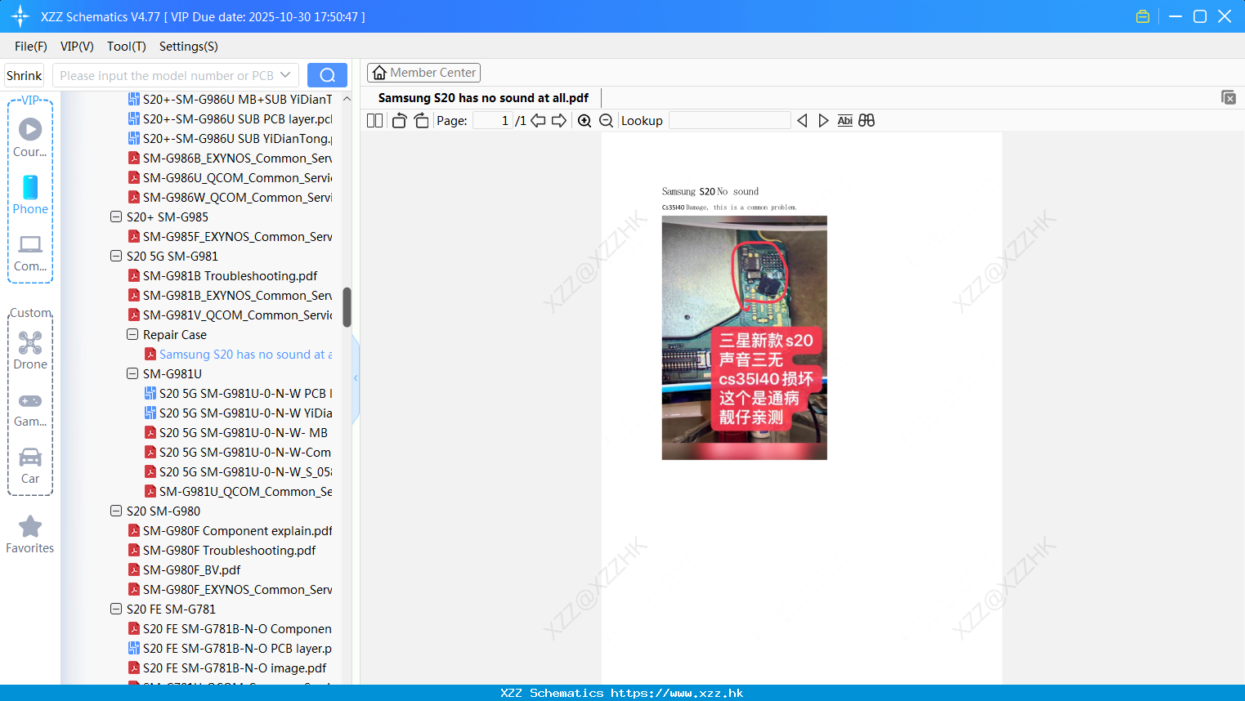Open S20 5G SM-G981U-0-N-W- MB file
This screenshot has width=1245, height=701.
pos(236,433)
